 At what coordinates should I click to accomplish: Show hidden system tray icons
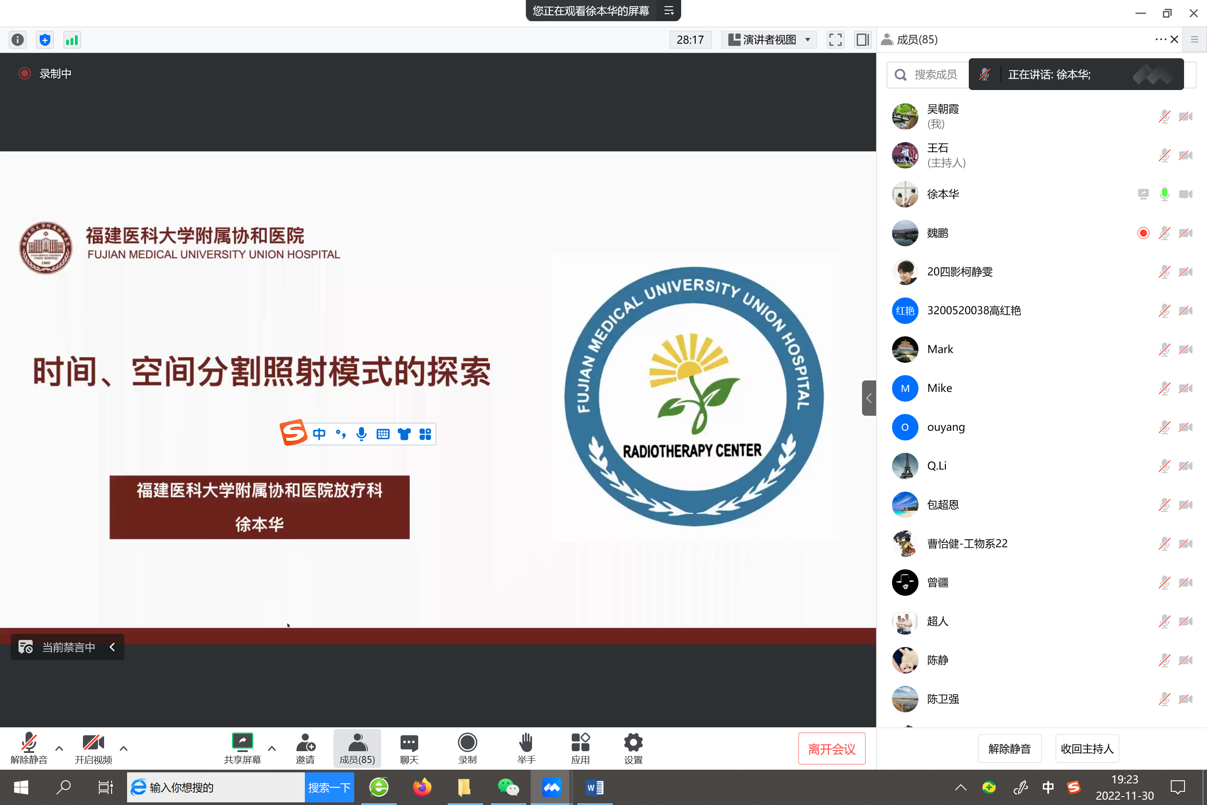click(x=960, y=787)
